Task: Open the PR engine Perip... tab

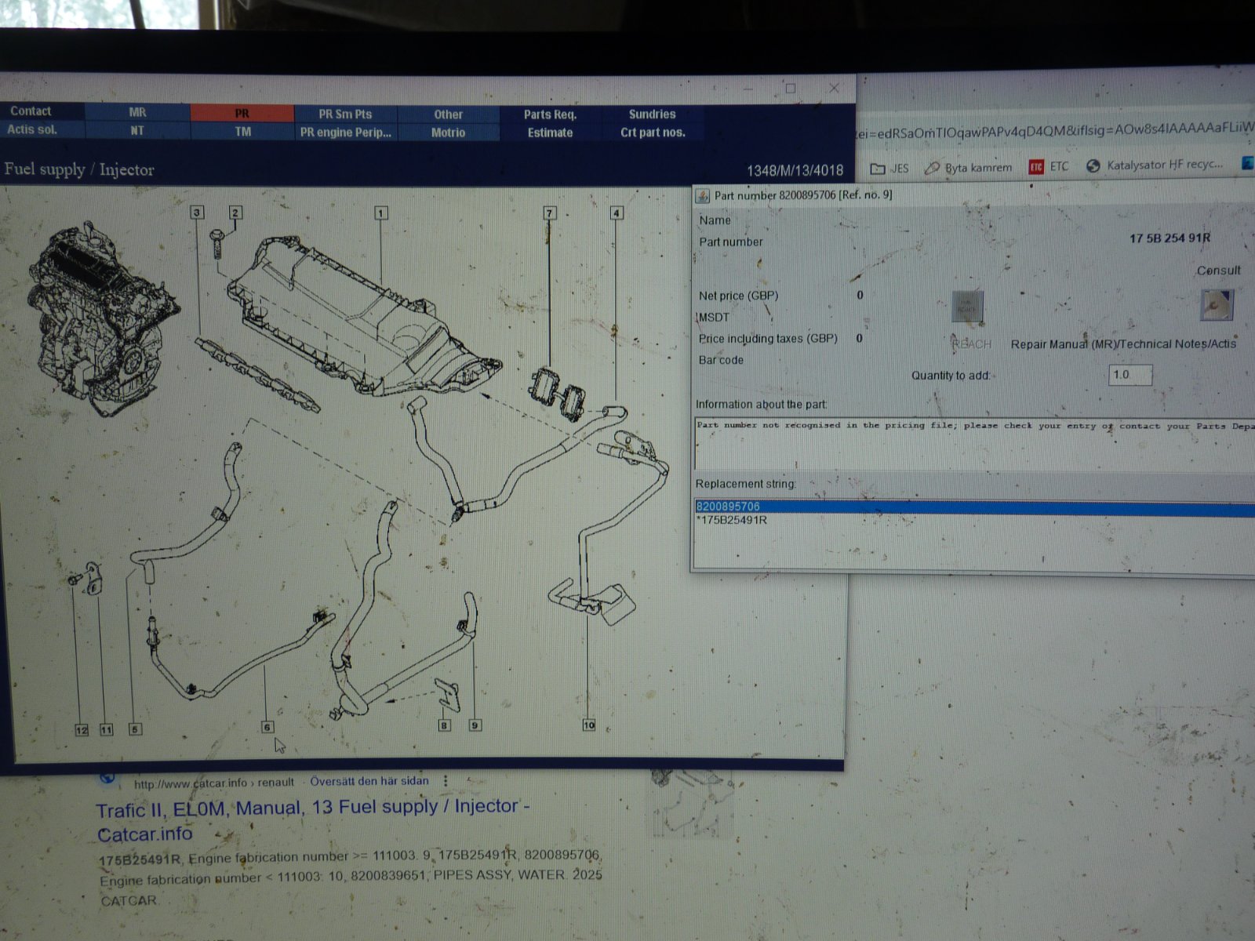Action: coord(345,133)
